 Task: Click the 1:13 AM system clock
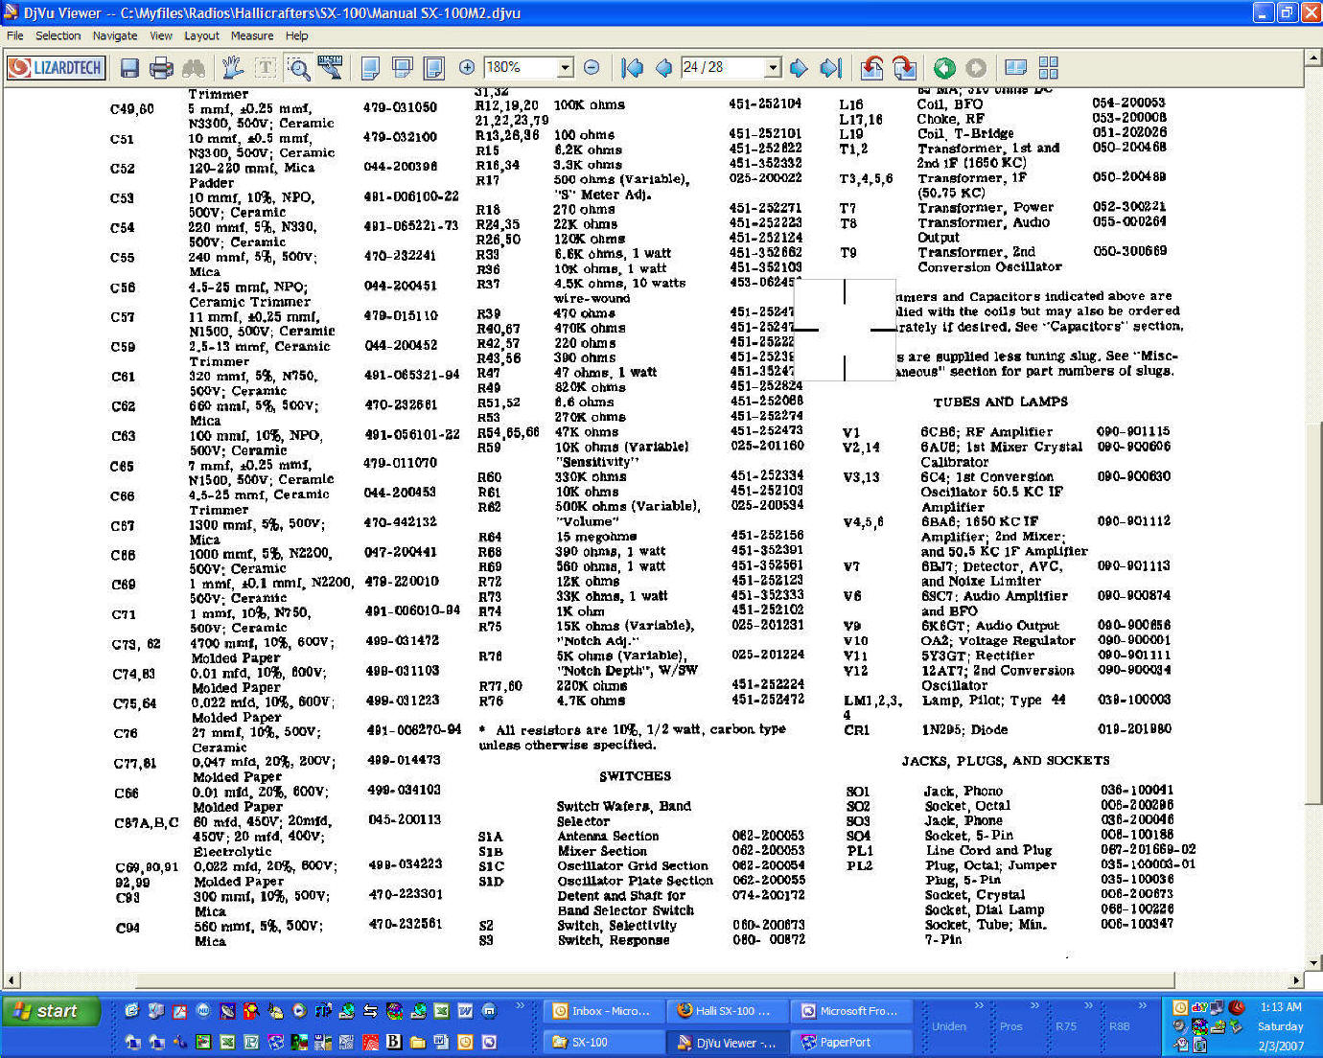click(x=1281, y=1007)
